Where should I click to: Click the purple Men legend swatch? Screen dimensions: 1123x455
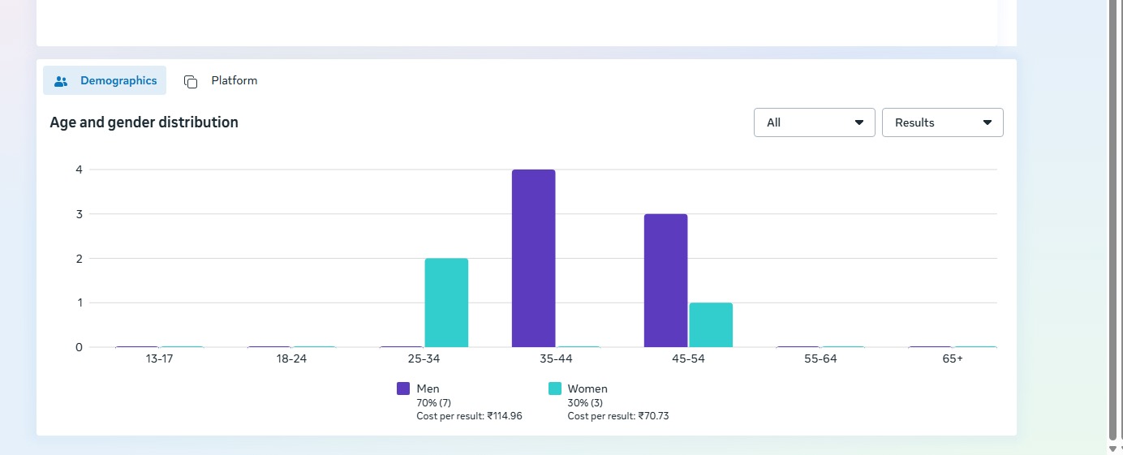click(403, 388)
